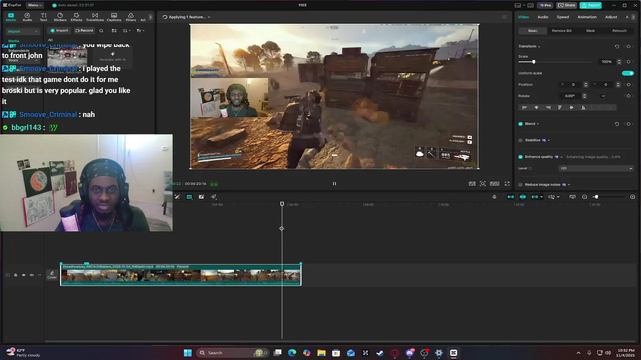Add keyframe for Scale
Image resolution: width=641 pixels, height=360 pixels.
pyautogui.click(x=628, y=62)
